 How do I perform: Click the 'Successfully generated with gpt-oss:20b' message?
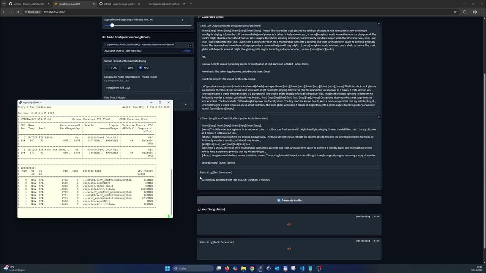coord(236,180)
